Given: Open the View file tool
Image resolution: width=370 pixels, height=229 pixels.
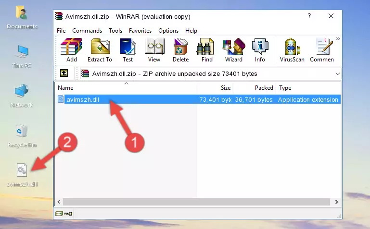Looking at the screenshot, I should pos(154,50).
